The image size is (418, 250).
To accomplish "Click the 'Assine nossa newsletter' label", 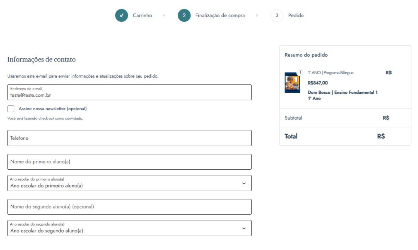I will 53,109.
